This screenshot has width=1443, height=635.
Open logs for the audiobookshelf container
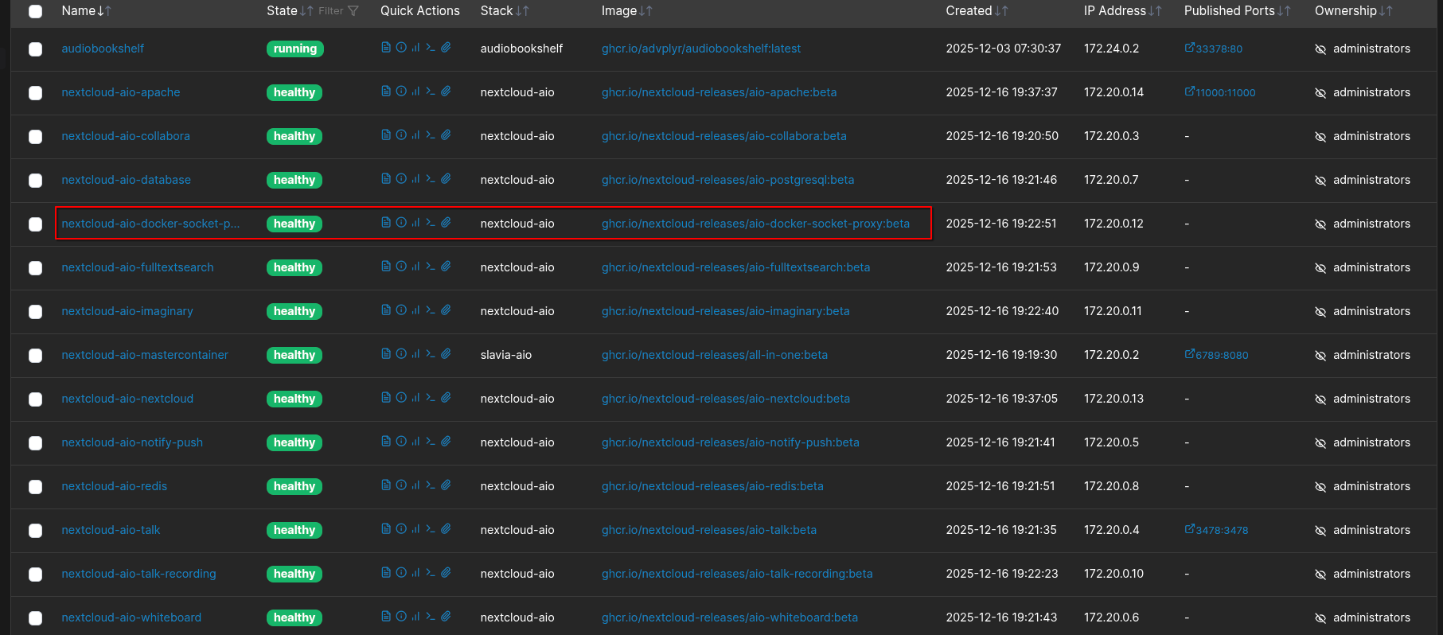click(386, 48)
